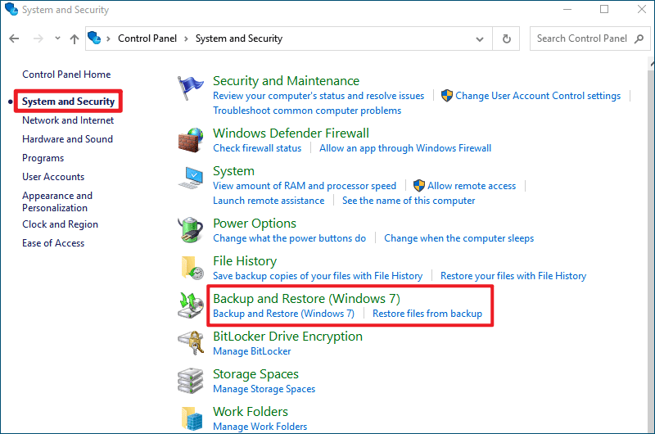Open Windows Defender Firewall heading
The height and width of the screenshot is (434, 655).
[291, 133]
